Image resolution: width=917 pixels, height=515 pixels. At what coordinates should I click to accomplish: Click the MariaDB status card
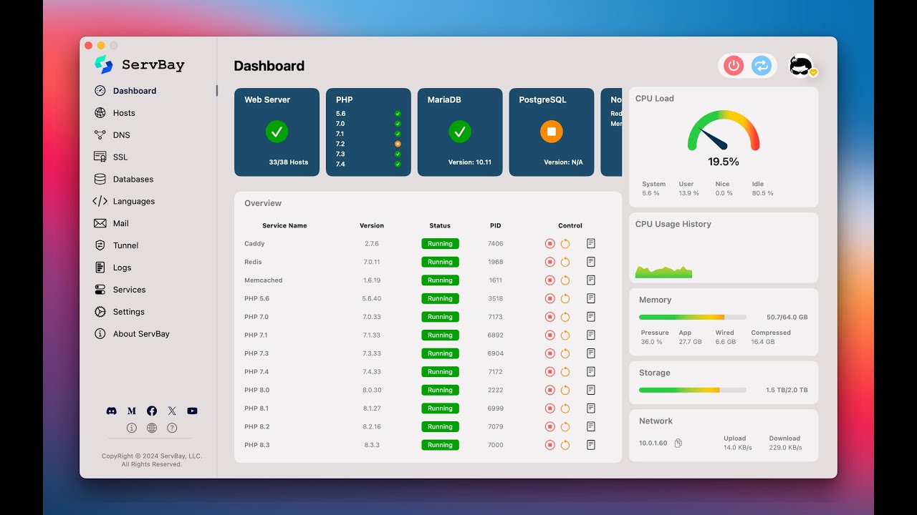(460, 132)
